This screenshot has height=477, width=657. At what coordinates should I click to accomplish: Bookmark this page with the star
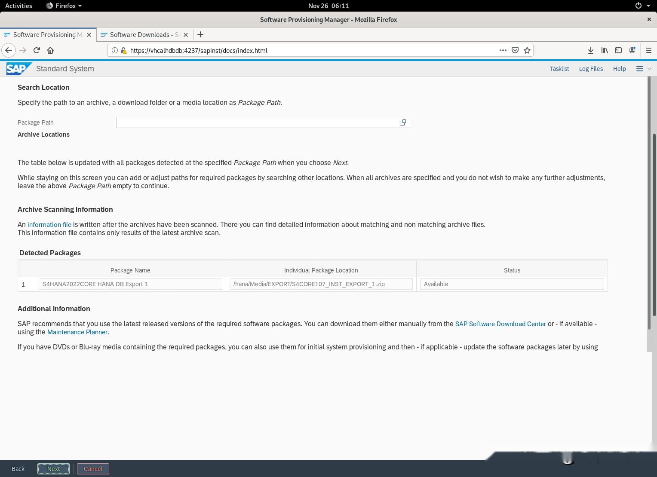click(527, 50)
